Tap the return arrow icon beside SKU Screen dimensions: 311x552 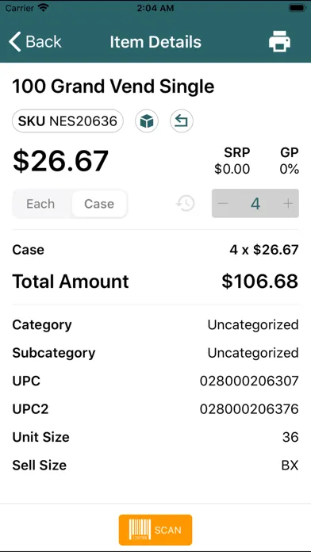pyautogui.click(x=182, y=121)
